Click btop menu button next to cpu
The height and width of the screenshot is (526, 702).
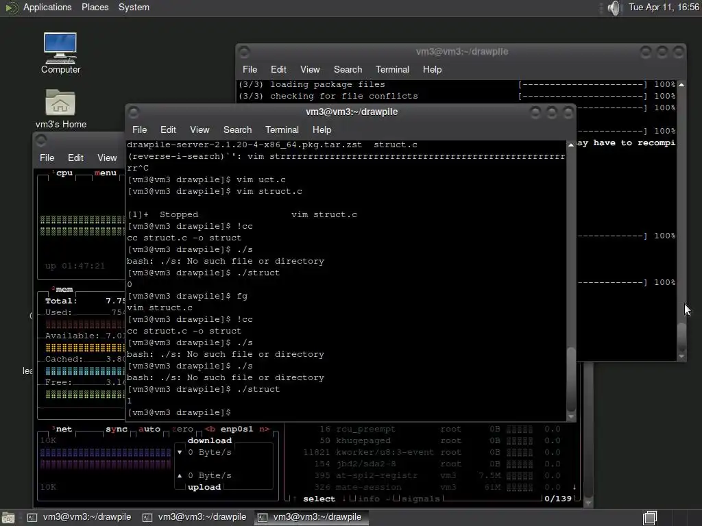click(106, 173)
